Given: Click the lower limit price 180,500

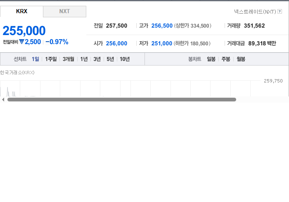Looking at the screenshot, I should click(199, 44).
